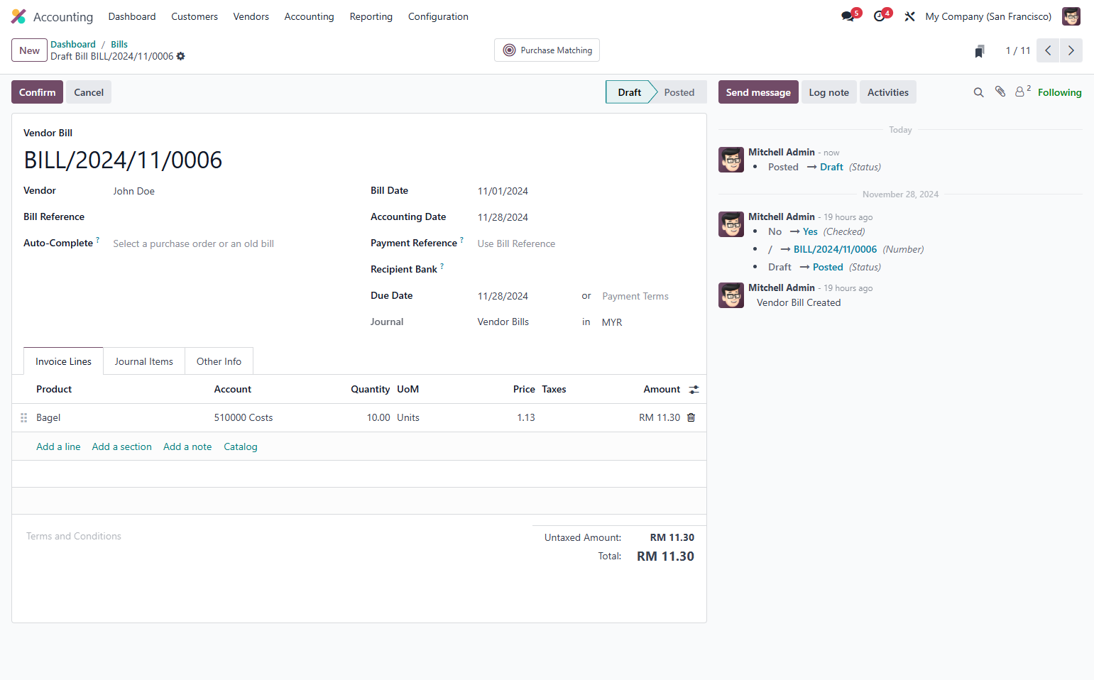Screen dimensions: 1094x680
Task: Click the Cancel button
Action: click(x=89, y=92)
